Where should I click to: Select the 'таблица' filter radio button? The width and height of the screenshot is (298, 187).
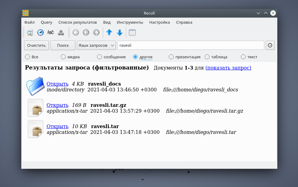(x=207, y=57)
